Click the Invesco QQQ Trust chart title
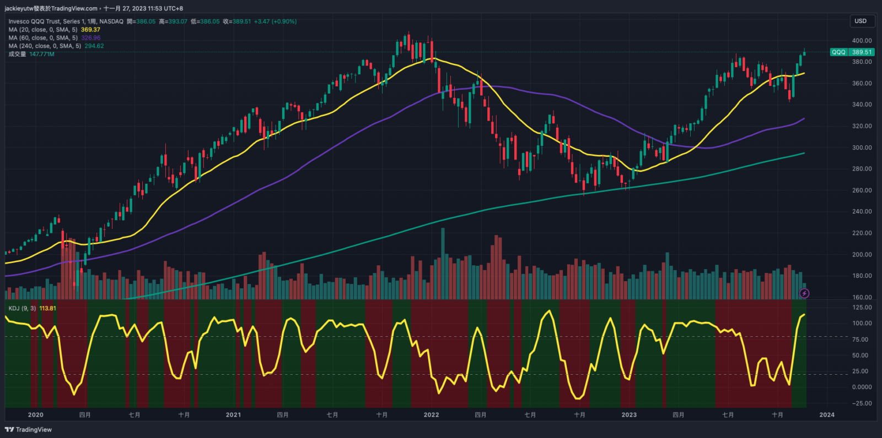882x438 pixels. coord(66,21)
